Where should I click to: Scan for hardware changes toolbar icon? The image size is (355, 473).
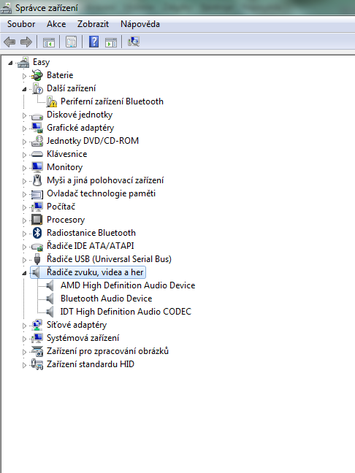click(134, 42)
